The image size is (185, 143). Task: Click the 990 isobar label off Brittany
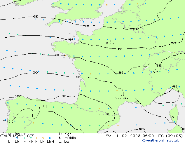[71, 39]
